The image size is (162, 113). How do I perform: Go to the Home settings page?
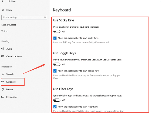(x=9, y=10)
